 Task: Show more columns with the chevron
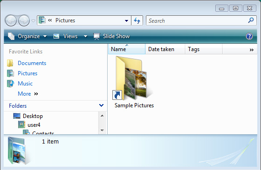[252, 50]
